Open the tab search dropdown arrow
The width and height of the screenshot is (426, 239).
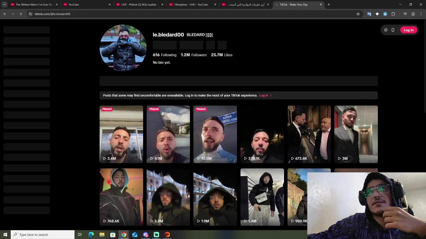(x=4, y=5)
